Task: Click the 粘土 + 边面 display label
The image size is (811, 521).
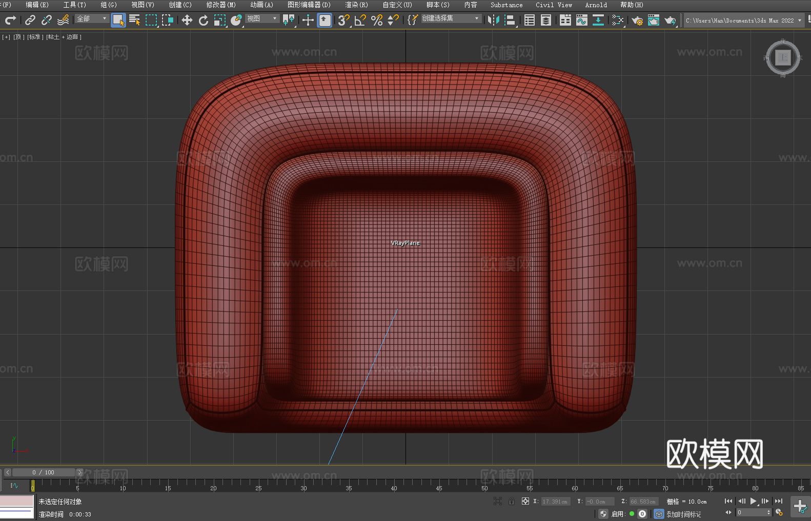Action: [64, 37]
